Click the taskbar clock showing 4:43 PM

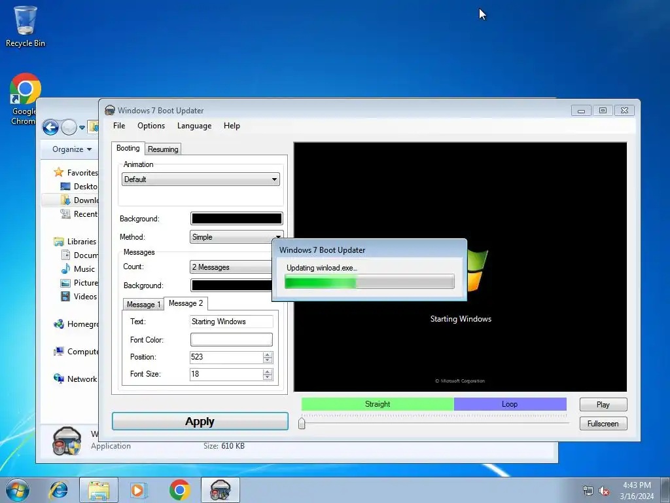click(x=637, y=491)
